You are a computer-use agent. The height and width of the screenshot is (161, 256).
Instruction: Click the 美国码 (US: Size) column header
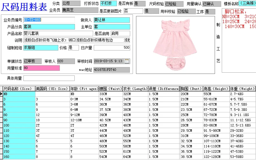52,89
